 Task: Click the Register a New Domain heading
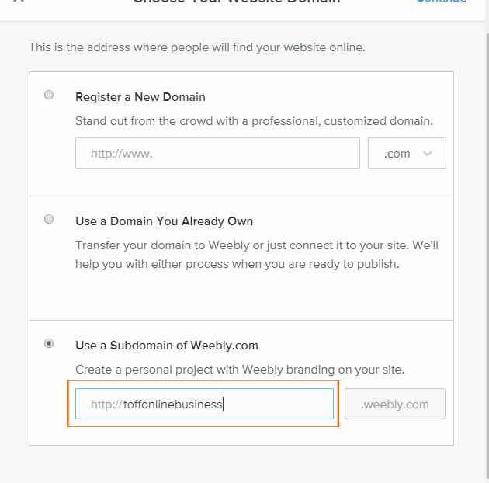pyautogui.click(x=140, y=97)
